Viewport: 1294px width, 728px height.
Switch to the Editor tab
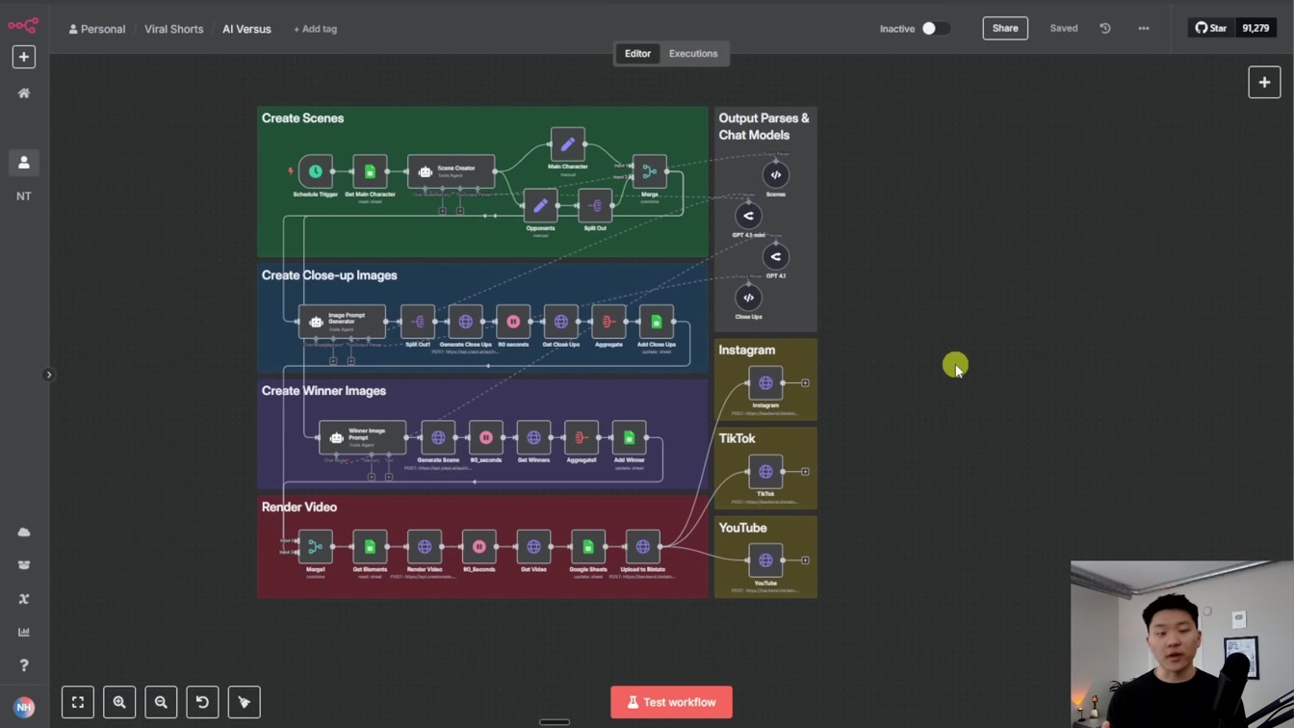pyautogui.click(x=637, y=54)
